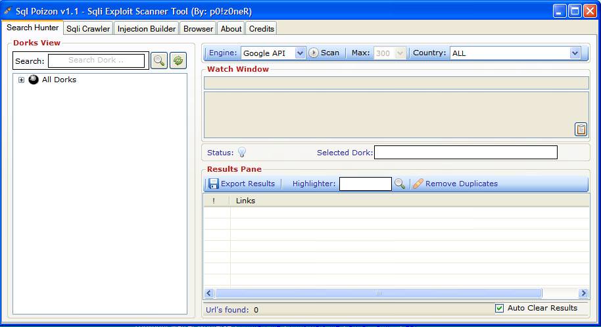Select the All Dorks tree item

[59, 80]
